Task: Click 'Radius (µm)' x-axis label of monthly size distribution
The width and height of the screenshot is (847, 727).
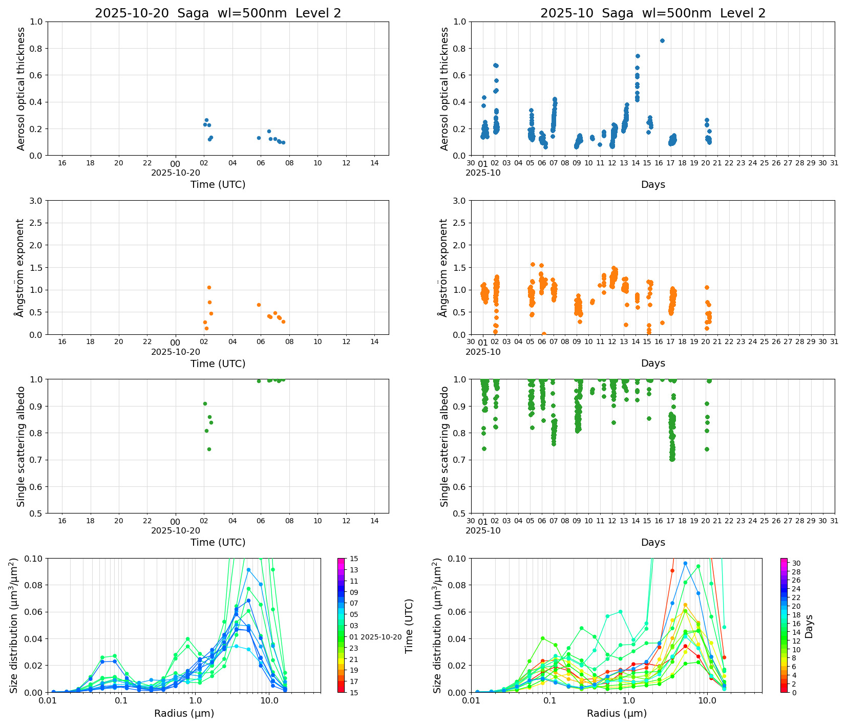Action: click(617, 713)
